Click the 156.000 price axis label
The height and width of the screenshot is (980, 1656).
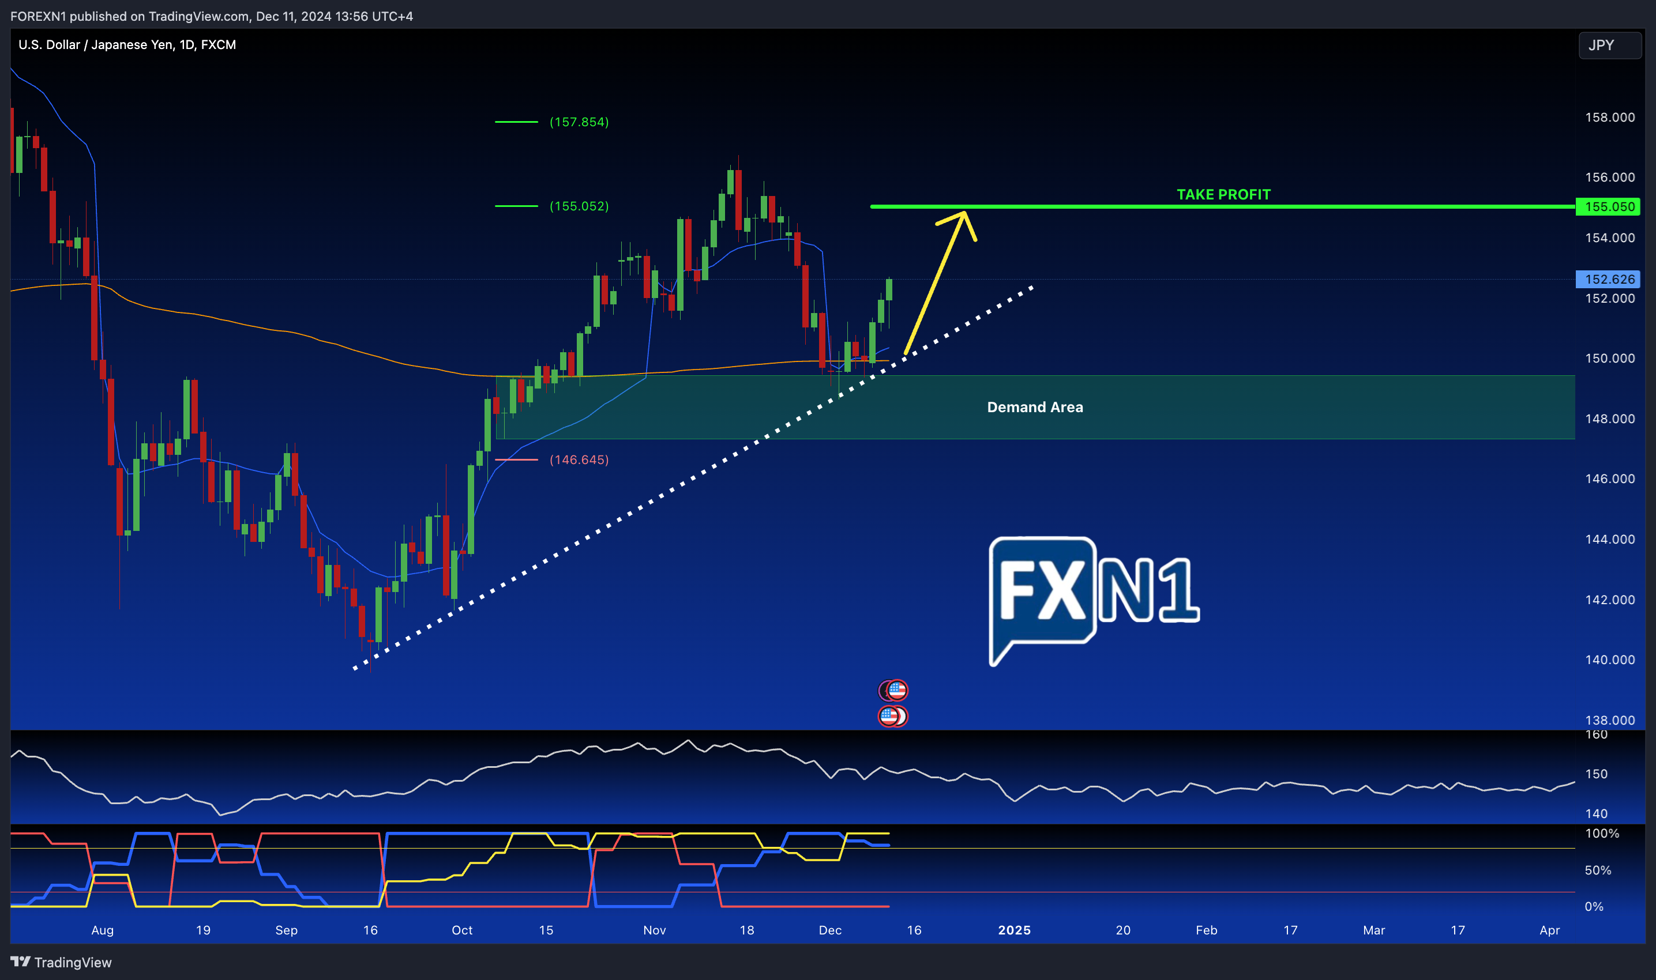pyautogui.click(x=1610, y=177)
